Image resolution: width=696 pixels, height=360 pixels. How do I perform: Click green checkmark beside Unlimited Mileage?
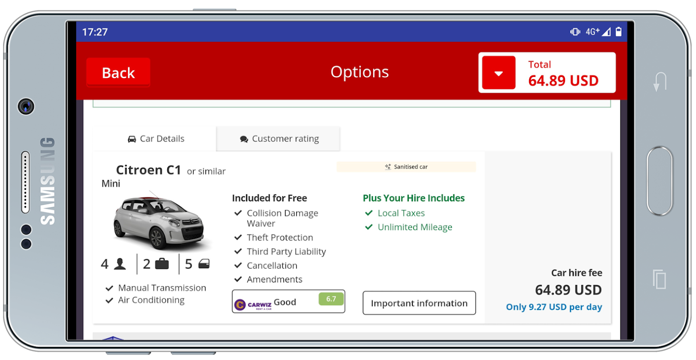[x=369, y=227]
